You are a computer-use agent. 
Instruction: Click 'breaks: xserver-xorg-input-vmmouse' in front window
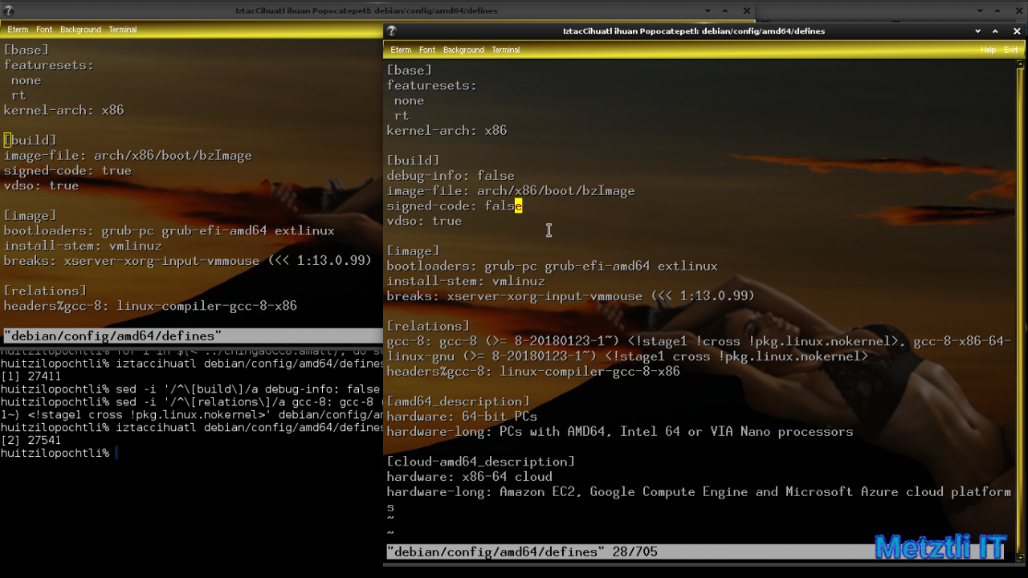[x=570, y=296]
